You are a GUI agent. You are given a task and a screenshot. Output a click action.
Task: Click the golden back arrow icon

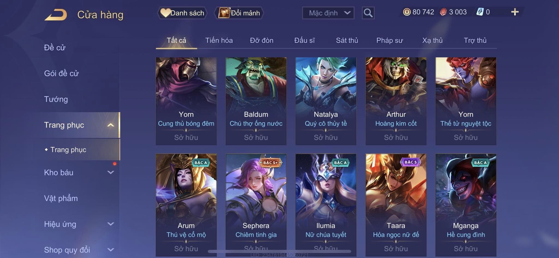tap(56, 14)
